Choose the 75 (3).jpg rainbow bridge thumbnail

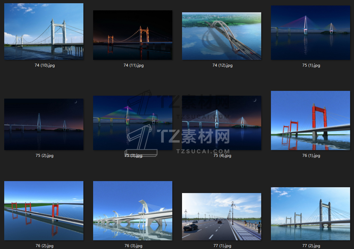[x=133, y=123]
